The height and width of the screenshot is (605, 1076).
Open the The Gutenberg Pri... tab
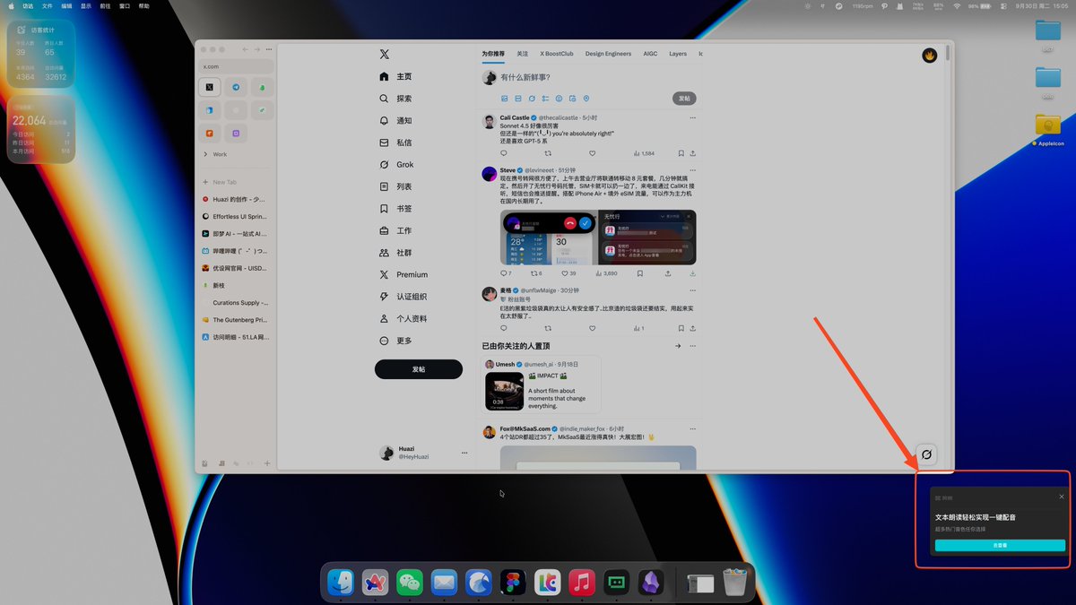[x=235, y=320]
